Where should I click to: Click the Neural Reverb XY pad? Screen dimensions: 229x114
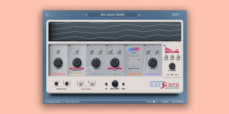click(x=133, y=60)
